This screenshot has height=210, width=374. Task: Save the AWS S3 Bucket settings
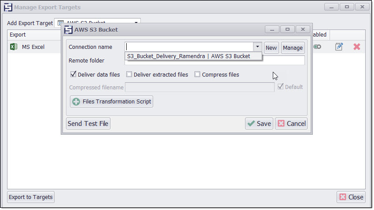[259, 124]
